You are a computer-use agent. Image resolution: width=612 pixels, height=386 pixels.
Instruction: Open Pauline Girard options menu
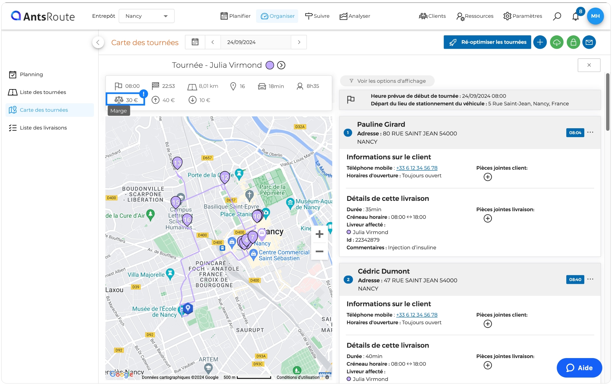[590, 132]
